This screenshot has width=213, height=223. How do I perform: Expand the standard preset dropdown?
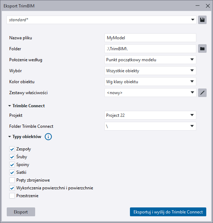[101, 20]
